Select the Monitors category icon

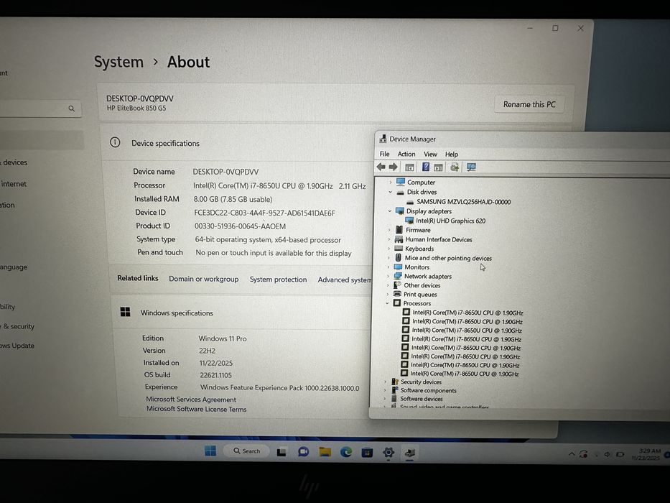point(399,267)
